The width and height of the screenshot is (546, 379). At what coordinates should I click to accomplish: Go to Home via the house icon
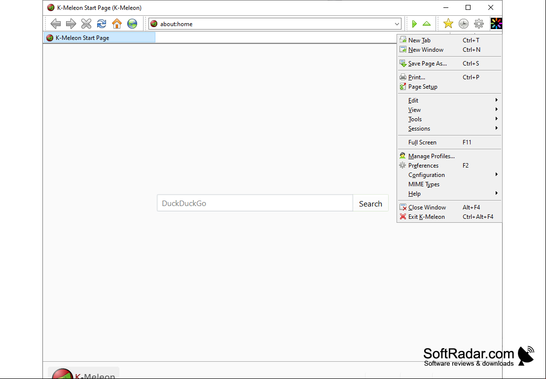(117, 24)
